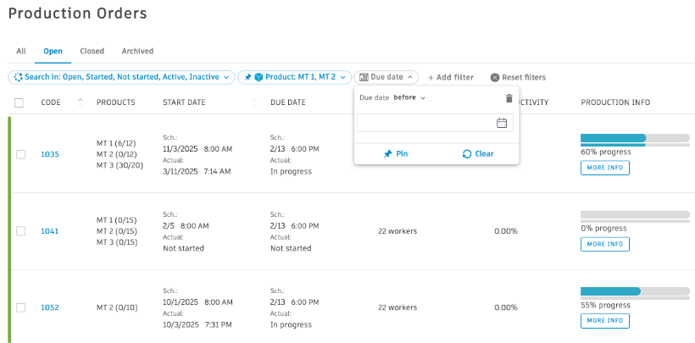
Task: Click More Info for the 60% progress order
Action: point(605,168)
